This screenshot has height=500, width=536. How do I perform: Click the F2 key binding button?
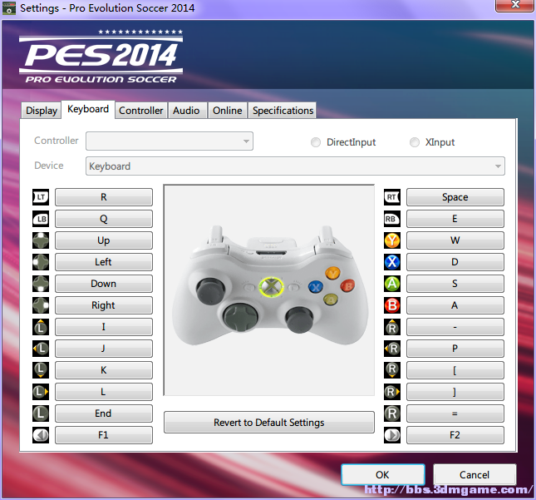tap(455, 435)
